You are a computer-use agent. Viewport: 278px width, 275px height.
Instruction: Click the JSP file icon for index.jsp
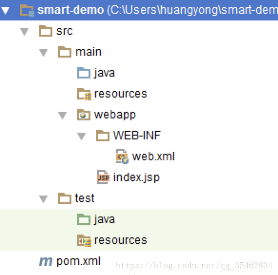pyautogui.click(x=103, y=177)
